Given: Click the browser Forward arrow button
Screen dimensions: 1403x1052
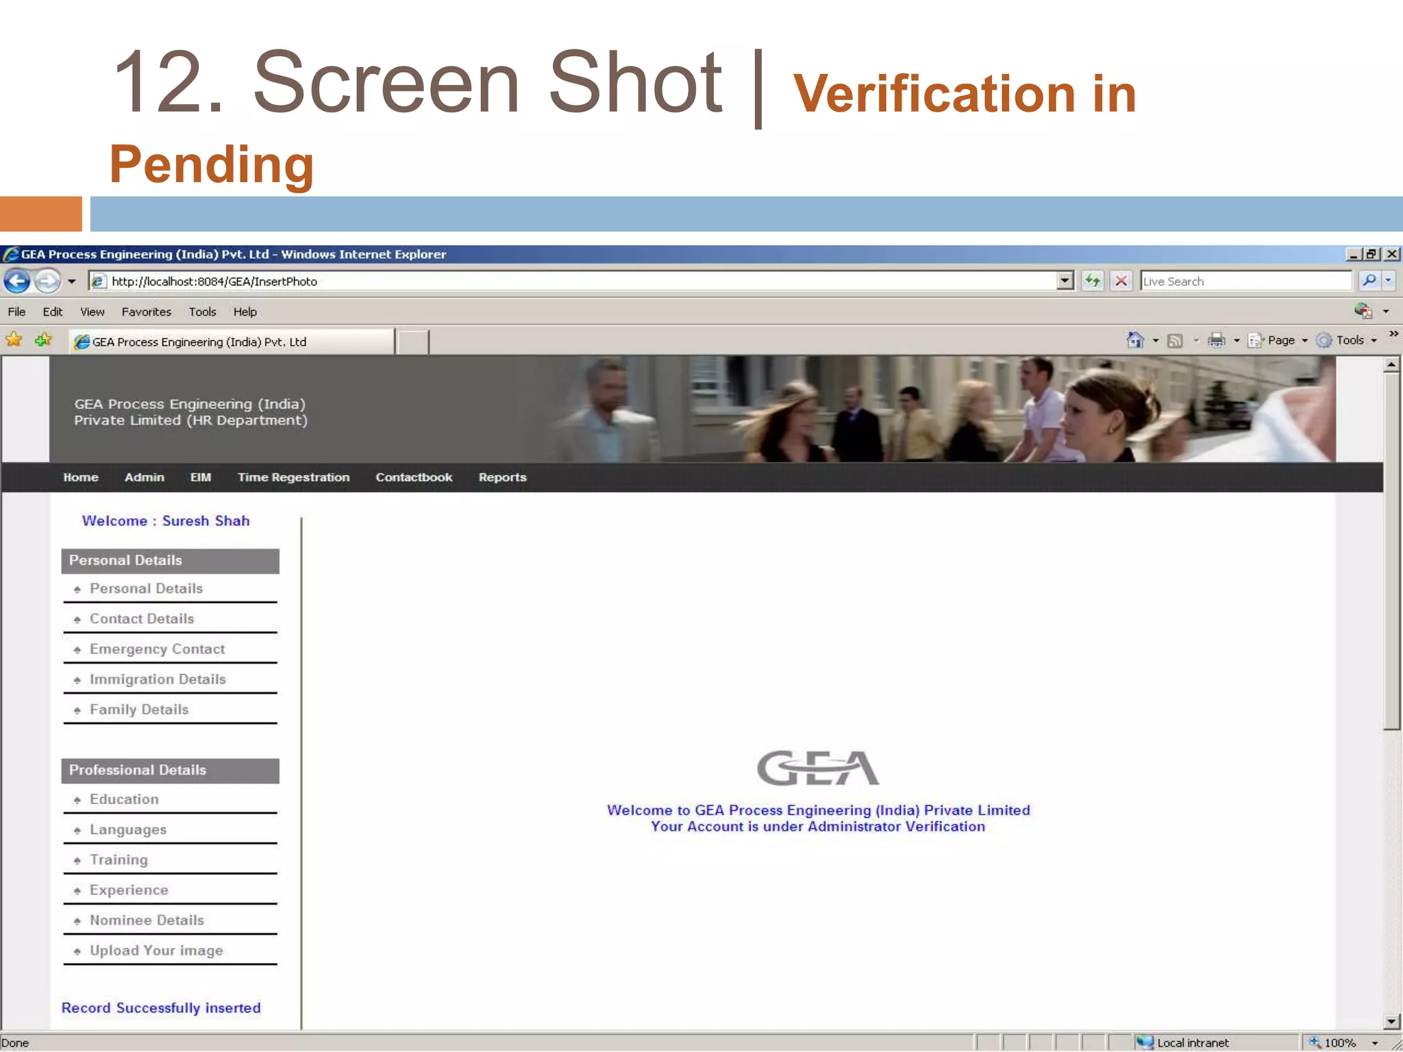Looking at the screenshot, I should tap(47, 281).
